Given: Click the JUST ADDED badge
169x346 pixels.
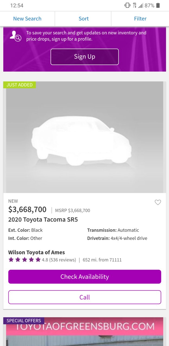Looking at the screenshot, I should [x=19, y=85].
